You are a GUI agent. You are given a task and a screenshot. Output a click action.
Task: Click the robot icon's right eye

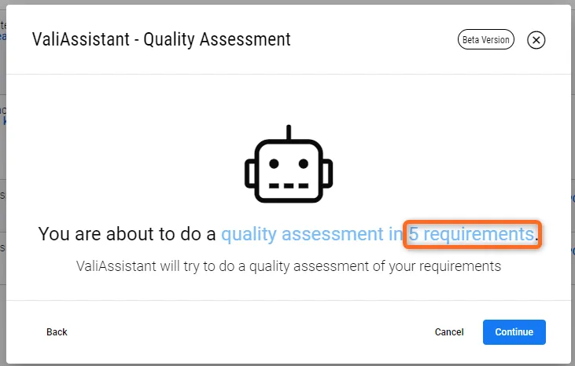302,164
